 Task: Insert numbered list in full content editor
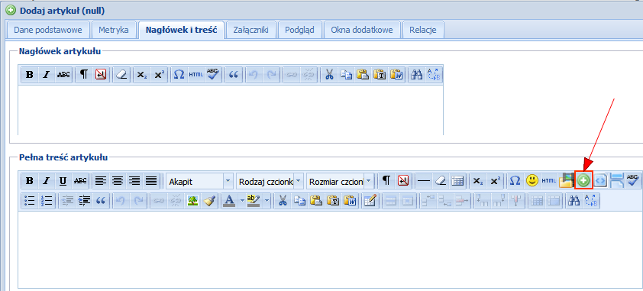(47, 200)
